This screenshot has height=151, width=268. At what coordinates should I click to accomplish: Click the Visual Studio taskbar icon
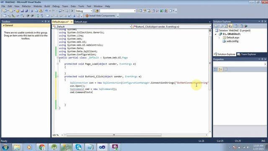click(x=102, y=147)
